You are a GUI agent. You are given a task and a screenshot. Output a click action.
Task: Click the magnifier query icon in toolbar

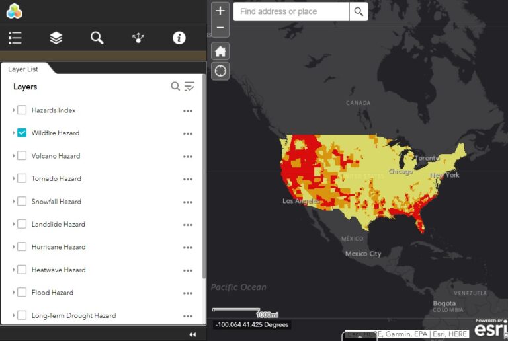coord(97,38)
